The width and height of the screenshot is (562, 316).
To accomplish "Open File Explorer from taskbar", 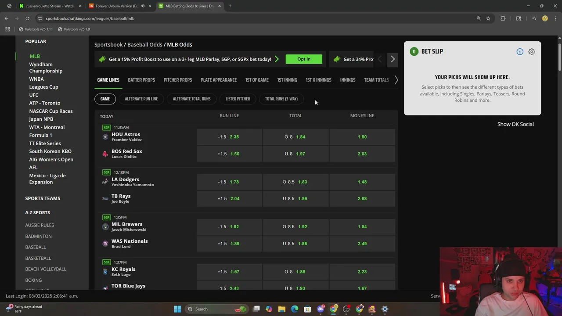I will tap(282, 309).
